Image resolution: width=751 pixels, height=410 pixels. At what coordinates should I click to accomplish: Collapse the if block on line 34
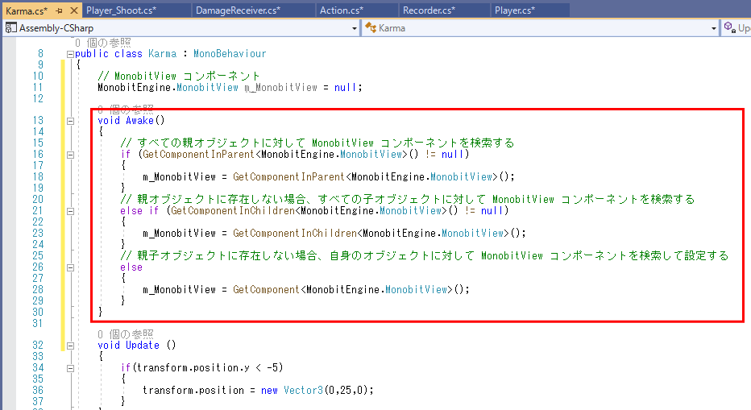click(x=70, y=368)
